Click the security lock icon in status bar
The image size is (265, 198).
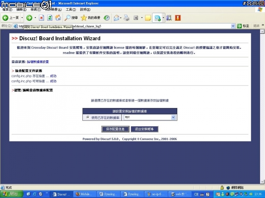coord(222,188)
